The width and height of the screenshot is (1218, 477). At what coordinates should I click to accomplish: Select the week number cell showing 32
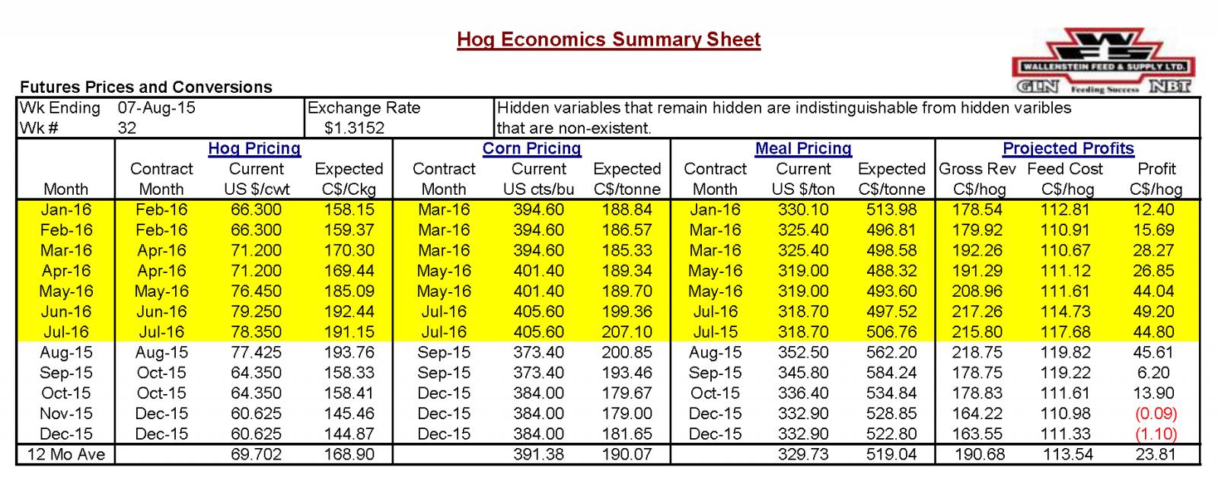coord(127,128)
